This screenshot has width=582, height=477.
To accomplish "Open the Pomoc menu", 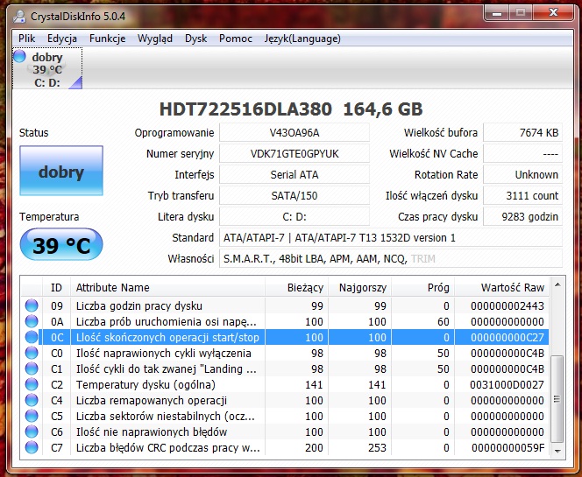I will click(x=235, y=39).
